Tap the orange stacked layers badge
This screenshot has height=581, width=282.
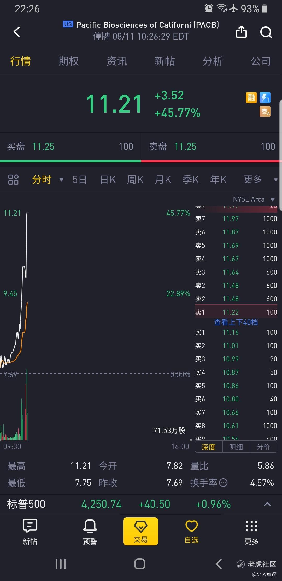click(x=265, y=111)
